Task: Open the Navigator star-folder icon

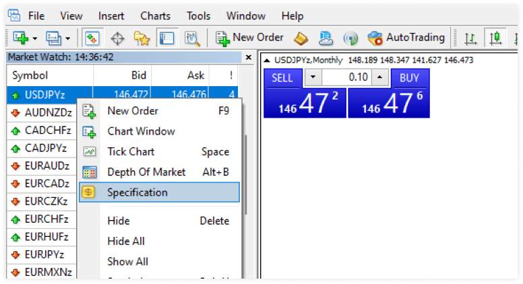Action: [141, 38]
